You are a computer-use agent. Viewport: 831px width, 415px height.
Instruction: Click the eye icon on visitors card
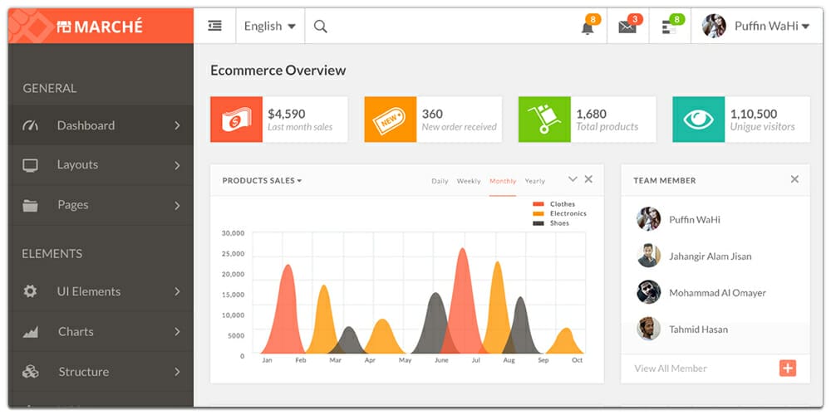(x=699, y=119)
